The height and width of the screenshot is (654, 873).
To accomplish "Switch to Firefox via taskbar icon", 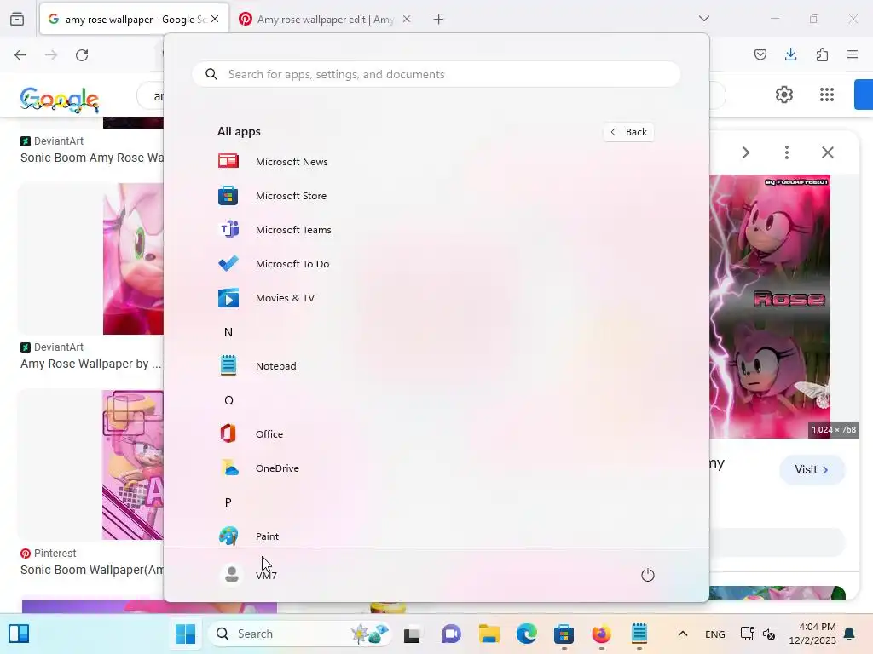I will click(601, 634).
